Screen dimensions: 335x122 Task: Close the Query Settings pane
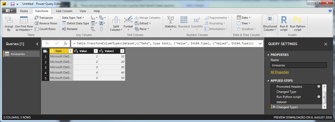tap(326, 44)
